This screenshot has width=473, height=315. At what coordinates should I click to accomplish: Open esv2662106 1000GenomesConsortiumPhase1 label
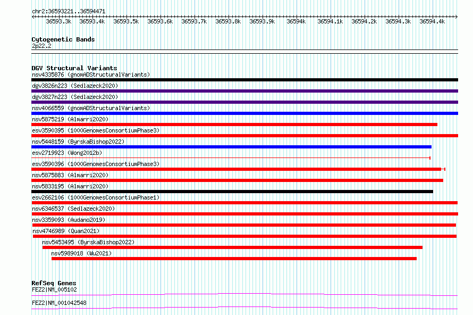coord(96,197)
